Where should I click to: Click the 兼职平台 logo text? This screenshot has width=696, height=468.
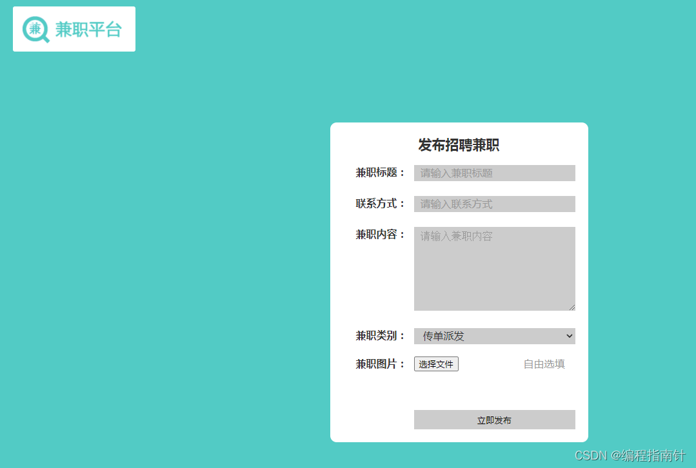pyautogui.click(x=88, y=30)
